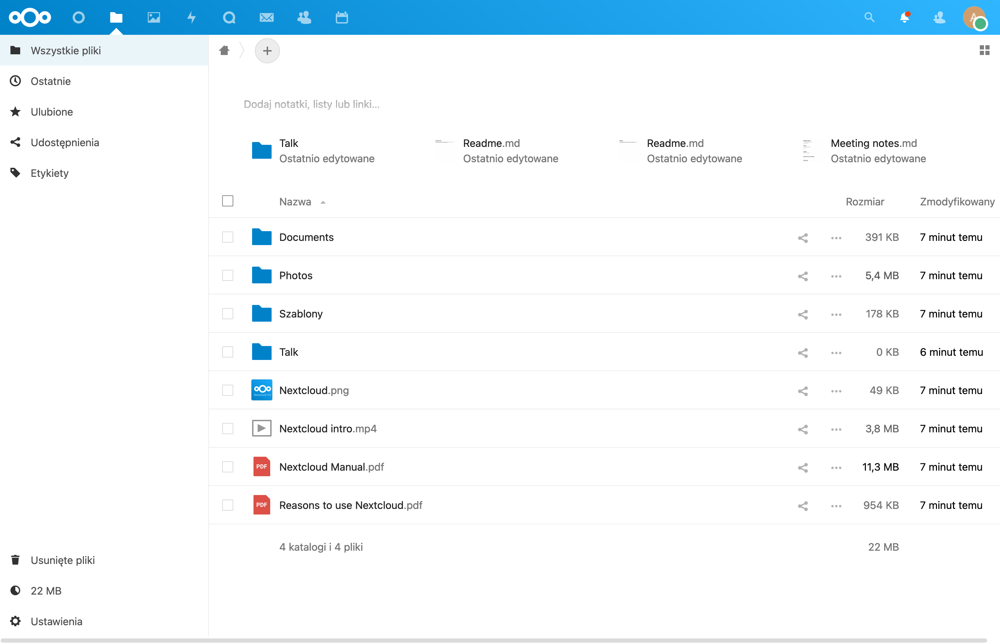Viewport: 1000px width, 644px height.
Task: Sort files by Rozmiar column
Action: click(865, 202)
